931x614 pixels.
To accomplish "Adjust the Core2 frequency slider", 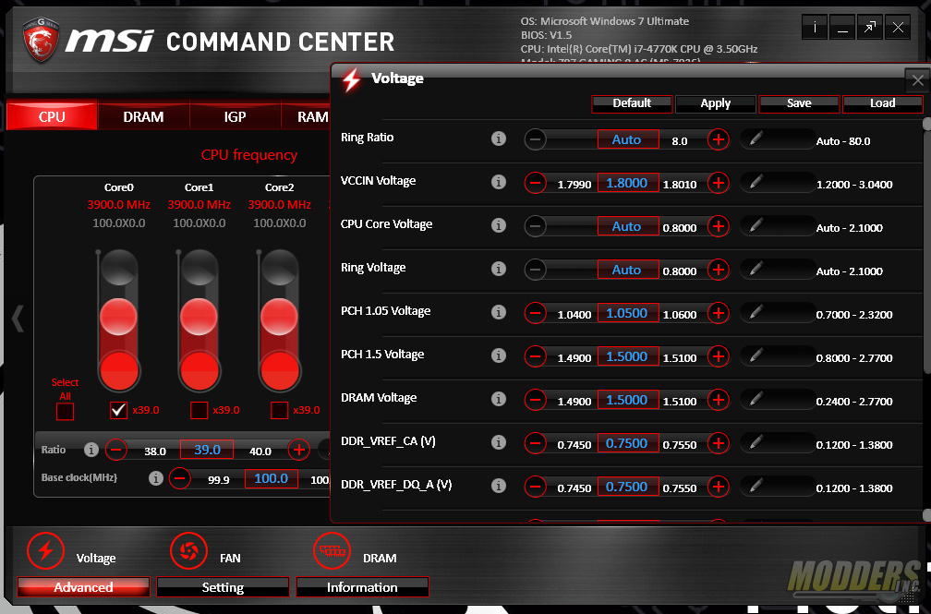I will pyautogui.click(x=279, y=318).
